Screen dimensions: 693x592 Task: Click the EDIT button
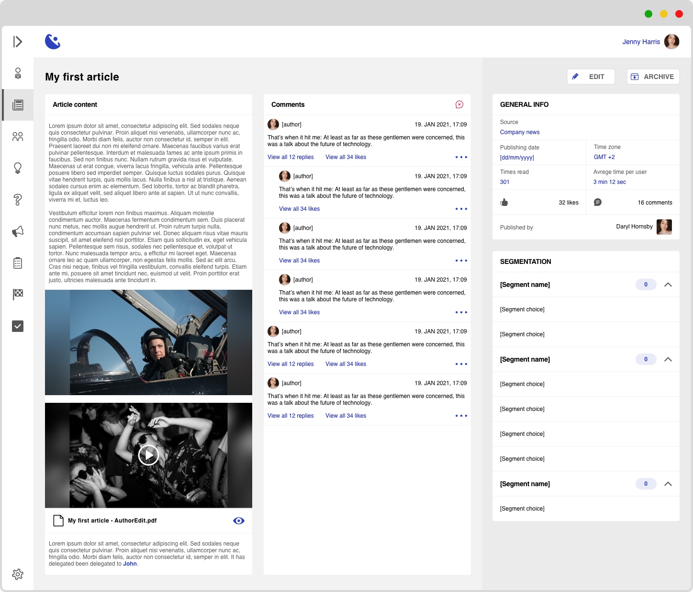[591, 77]
